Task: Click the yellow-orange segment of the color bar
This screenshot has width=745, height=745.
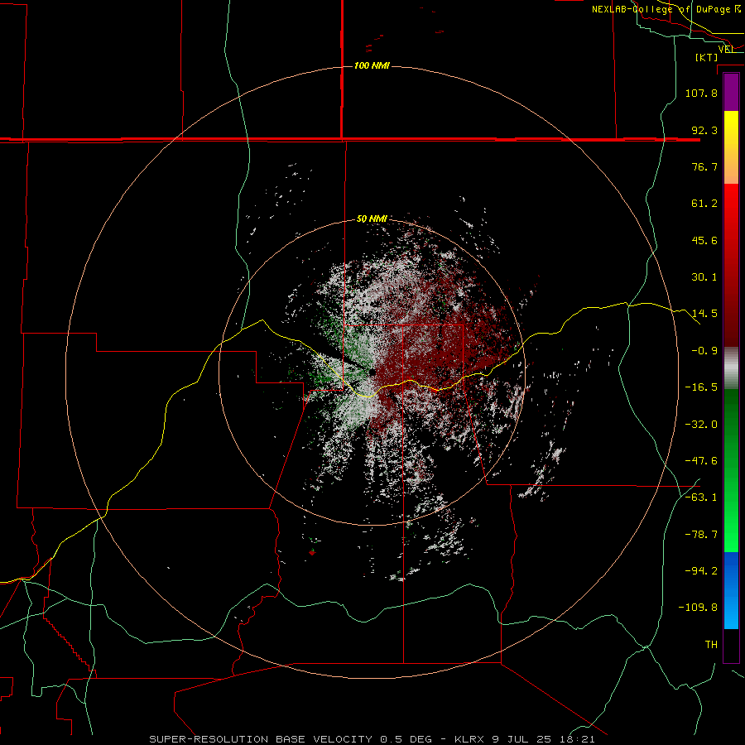Action: [731, 147]
